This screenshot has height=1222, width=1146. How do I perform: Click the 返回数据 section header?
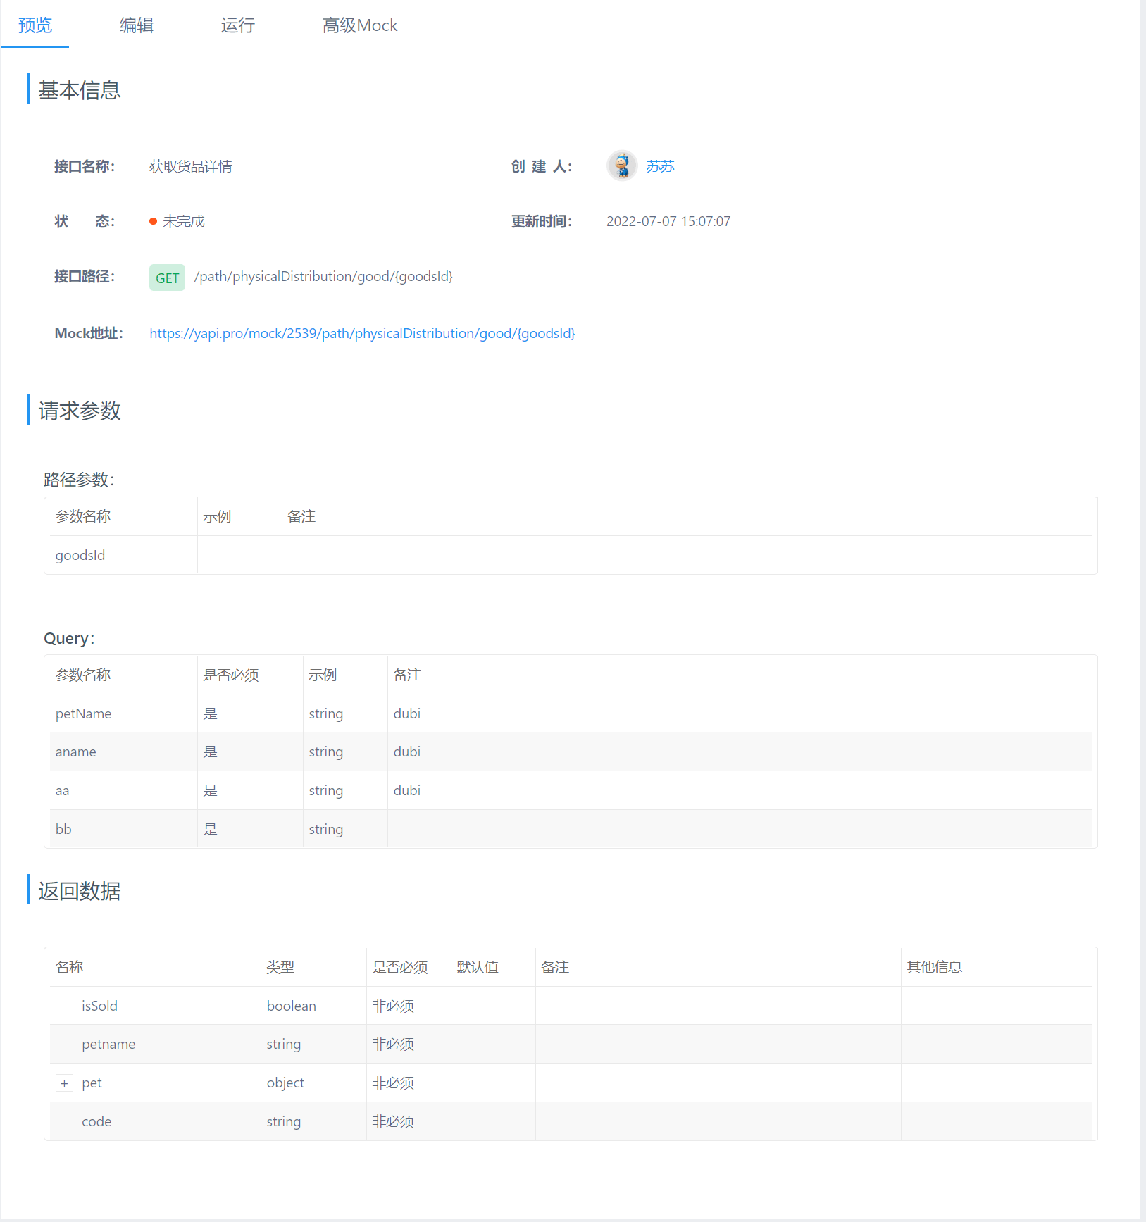(x=78, y=891)
